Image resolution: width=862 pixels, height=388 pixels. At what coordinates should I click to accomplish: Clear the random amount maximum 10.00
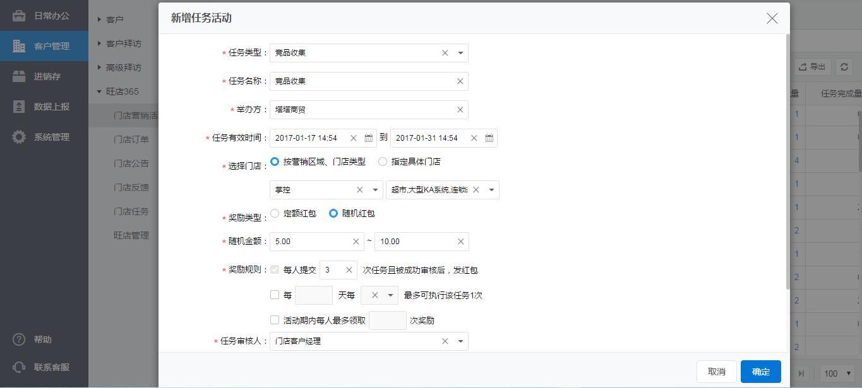[460, 242]
